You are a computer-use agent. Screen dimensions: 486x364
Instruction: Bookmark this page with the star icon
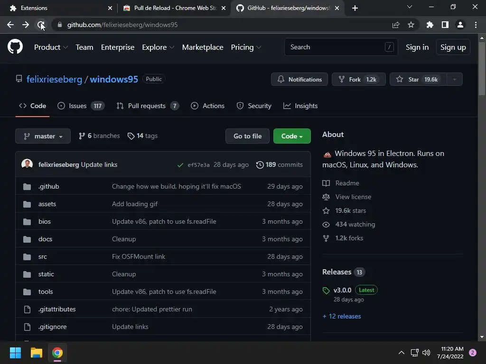point(411,25)
